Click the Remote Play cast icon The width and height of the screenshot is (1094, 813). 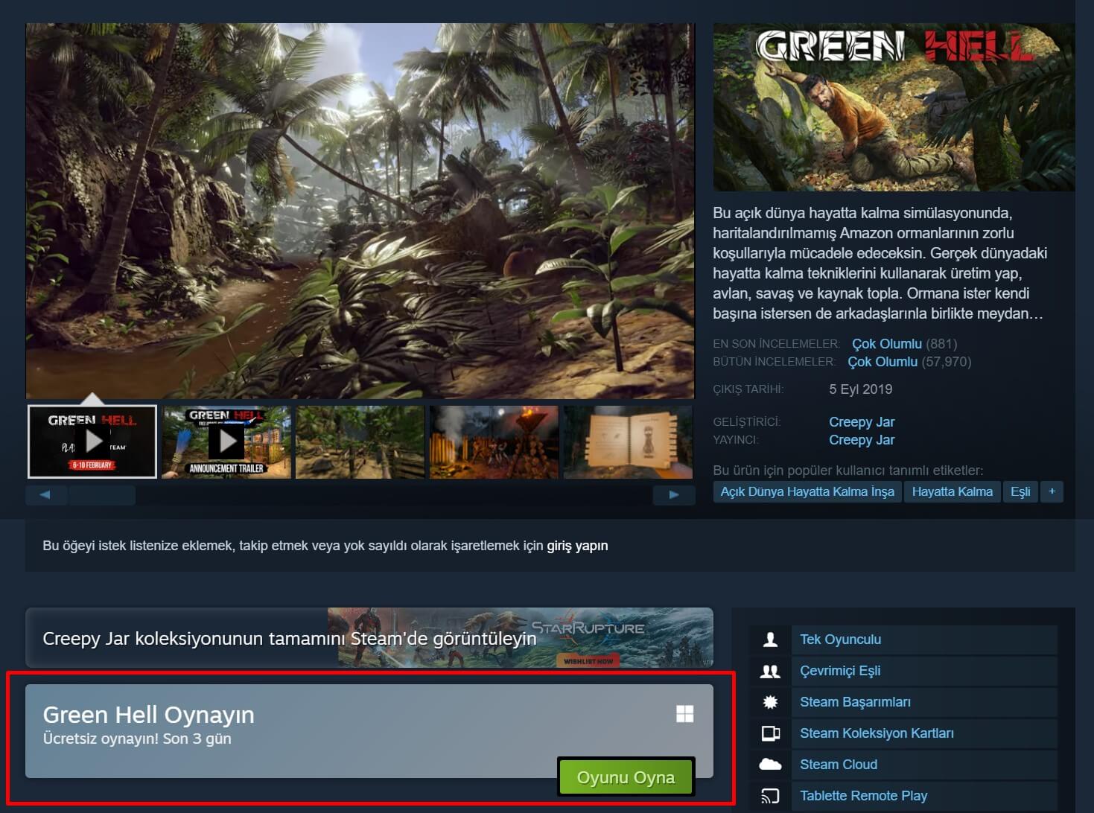pos(770,796)
